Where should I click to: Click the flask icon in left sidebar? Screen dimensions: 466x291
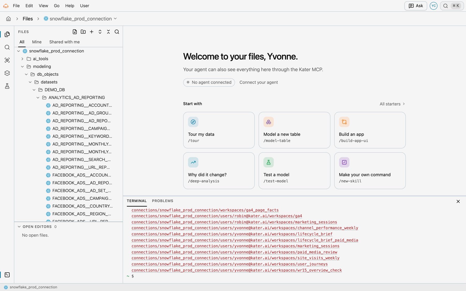[7, 86]
